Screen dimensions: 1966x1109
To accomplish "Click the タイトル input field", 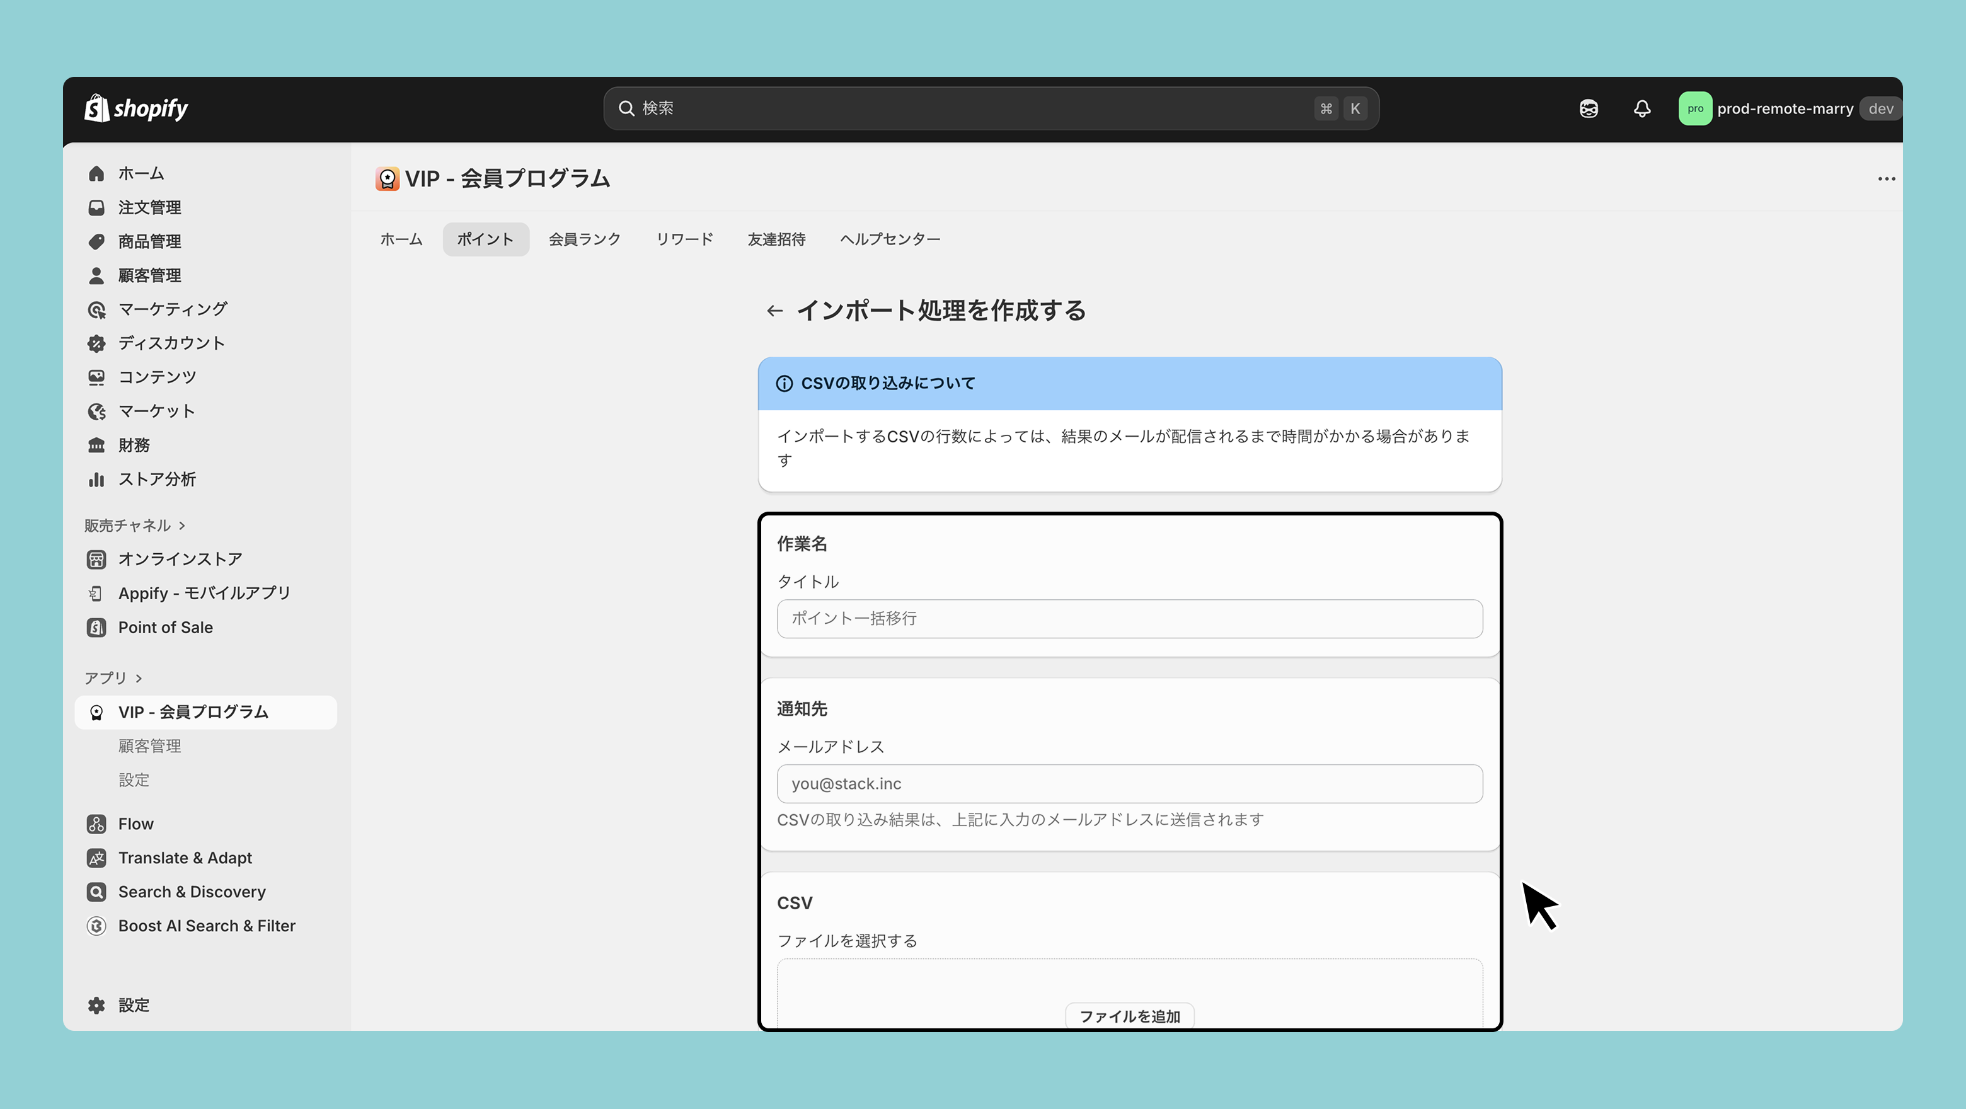I will [x=1129, y=618].
